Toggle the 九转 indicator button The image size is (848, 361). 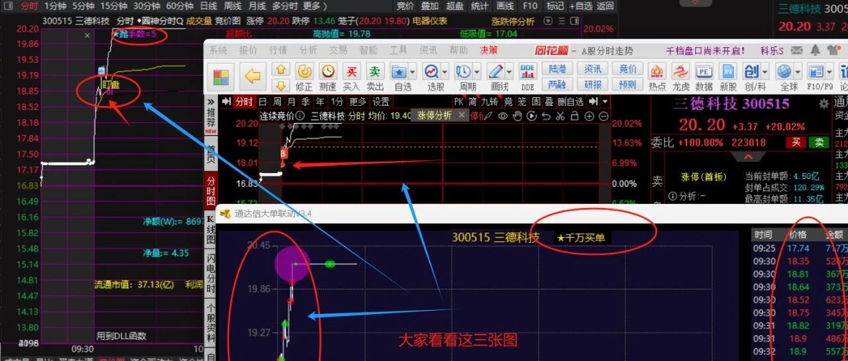[489, 101]
